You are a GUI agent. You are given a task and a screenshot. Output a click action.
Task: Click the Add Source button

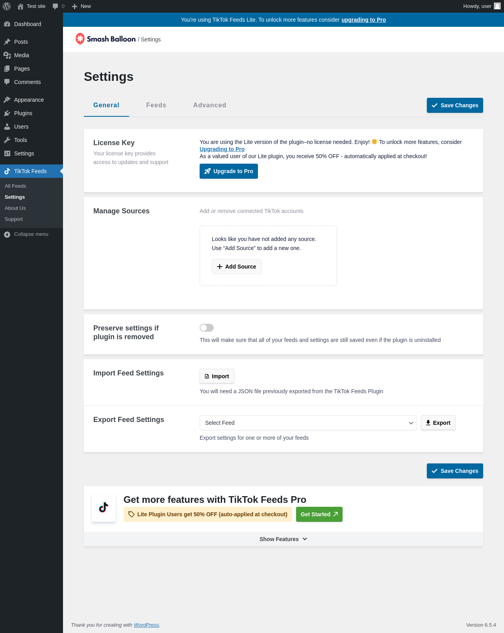237,267
